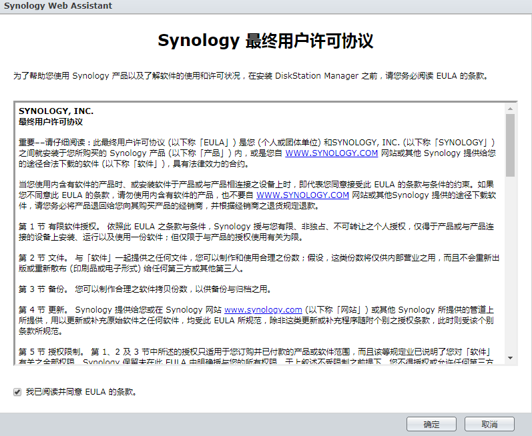Click the EULA scrollbar thumb
Viewport: 532px width, 436px height.
pos(510,145)
